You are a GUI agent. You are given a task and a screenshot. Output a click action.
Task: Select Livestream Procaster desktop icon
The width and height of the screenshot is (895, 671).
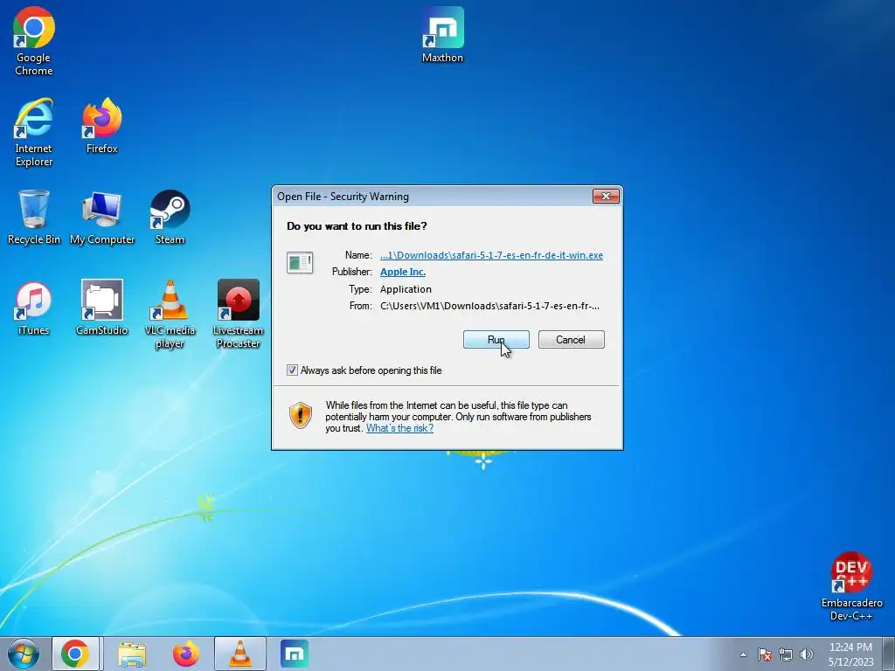[x=238, y=315]
